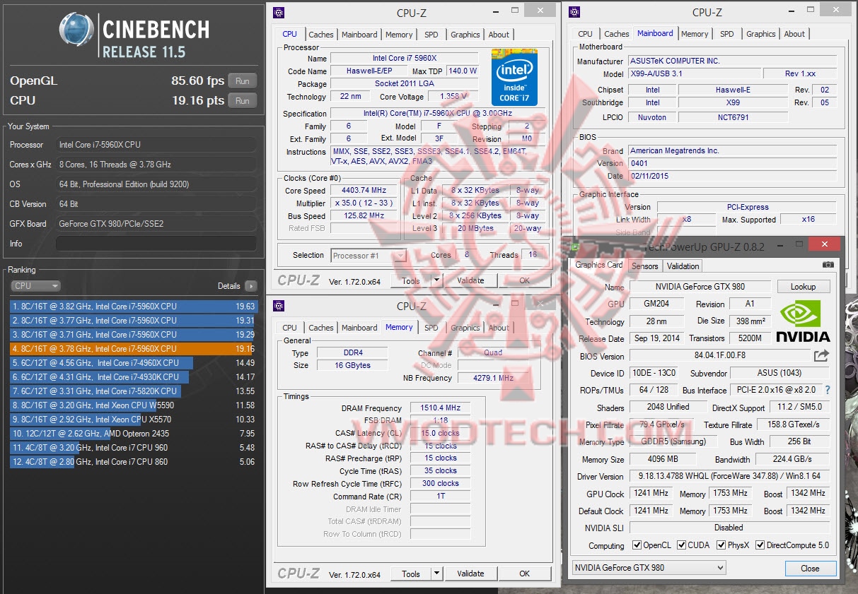Toggle the CUDA checkbox in GPU-Z
Screen dimensions: 858x594
coord(682,545)
